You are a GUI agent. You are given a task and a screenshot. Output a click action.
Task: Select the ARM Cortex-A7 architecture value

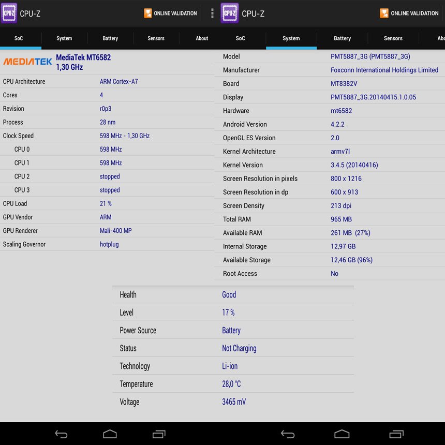118,81
